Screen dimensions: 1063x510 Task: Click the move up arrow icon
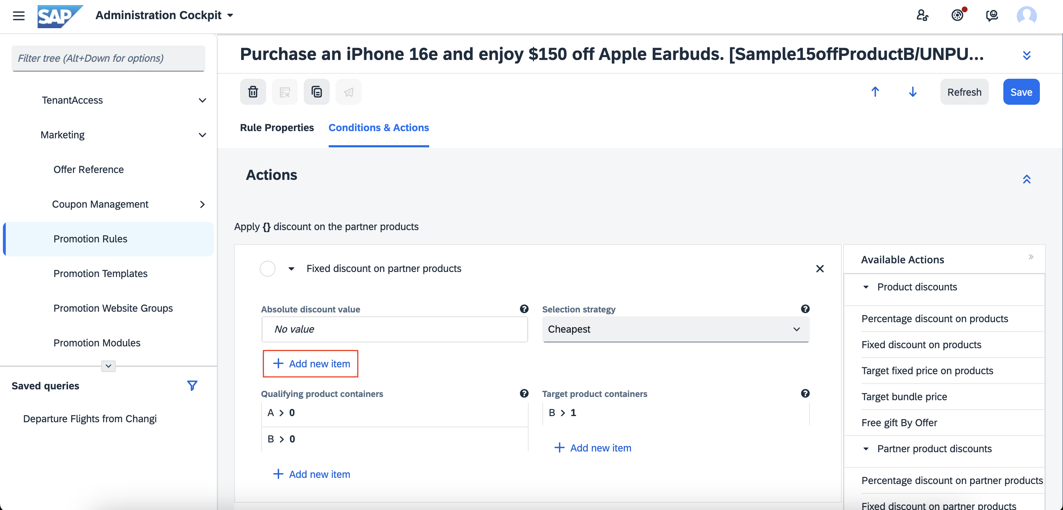(x=875, y=91)
